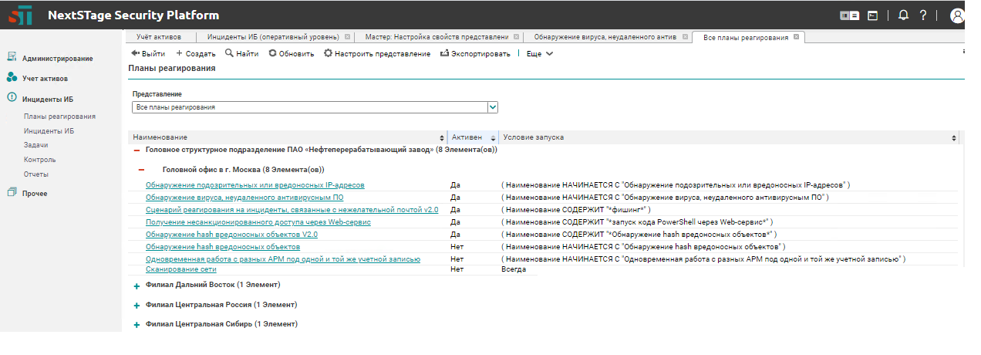This screenshot has width=981, height=355.
Task: Click the condition text containing '*фишинг*'
Action: pos(576,209)
